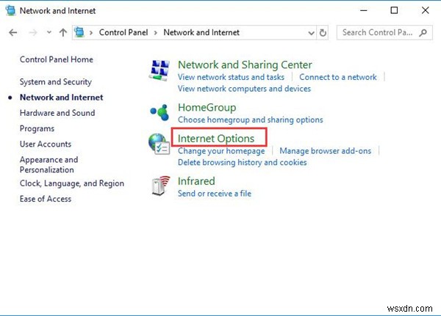Click Manage browser add-ons
Screen dimensions: 441x316
(x=325, y=151)
